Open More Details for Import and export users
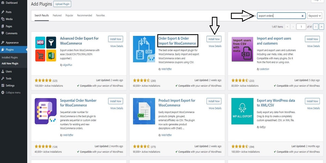The width and height of the screenshot is (326, 163). [x=313, y=46]
